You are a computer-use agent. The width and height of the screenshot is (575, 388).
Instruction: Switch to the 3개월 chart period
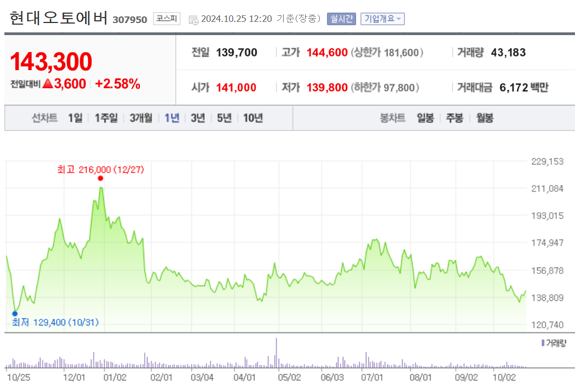(x=141, y=118)
